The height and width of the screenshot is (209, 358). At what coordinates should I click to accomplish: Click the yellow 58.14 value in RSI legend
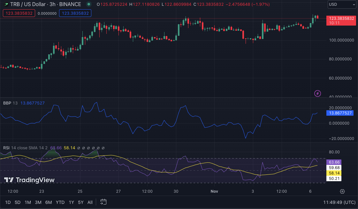click(69, 148)
